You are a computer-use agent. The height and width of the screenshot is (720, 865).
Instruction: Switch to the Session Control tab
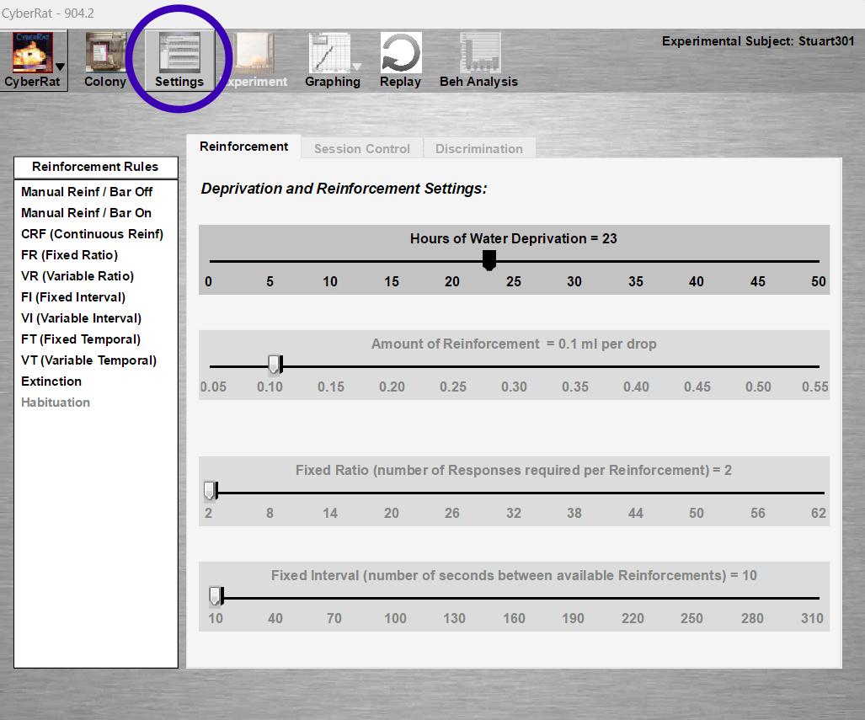pos(362,148)
